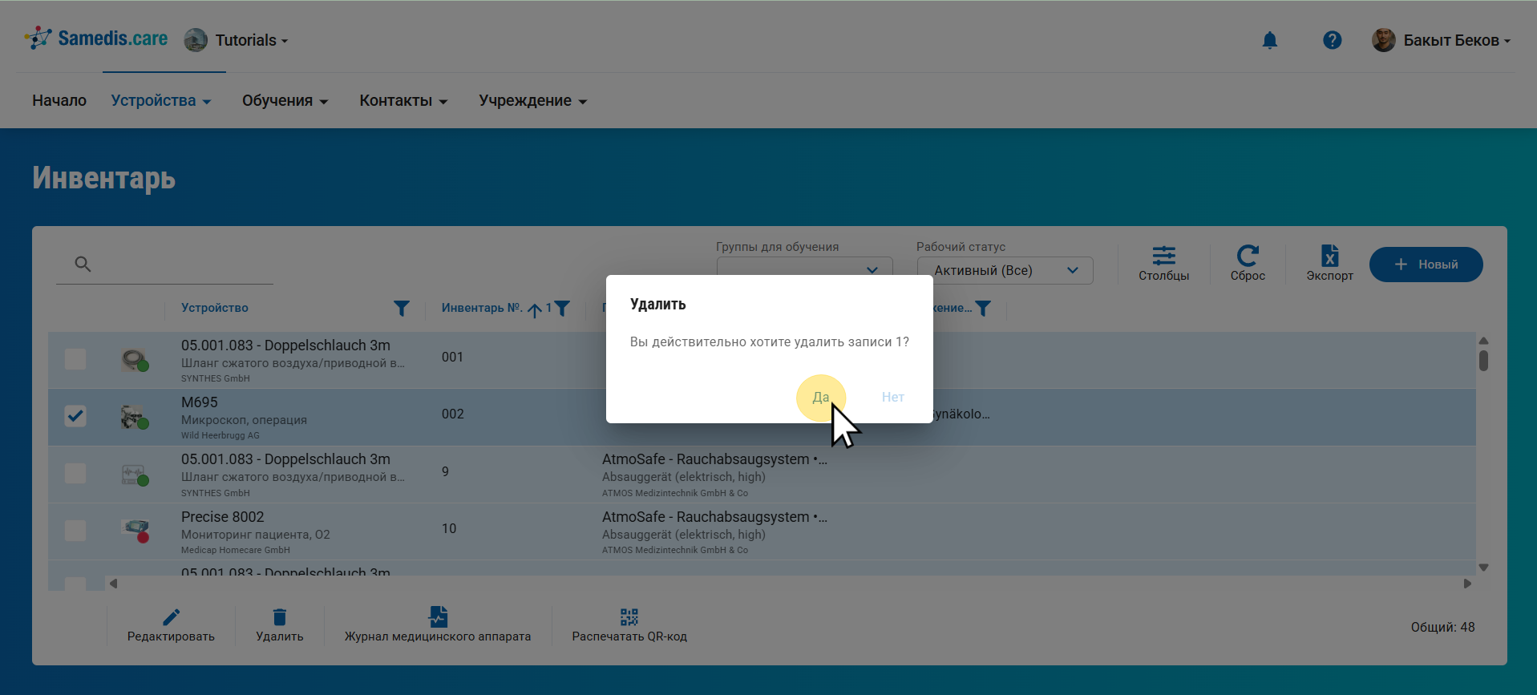
Task: Select checkbox for inventory number 001 row
Action: [75, 358]
